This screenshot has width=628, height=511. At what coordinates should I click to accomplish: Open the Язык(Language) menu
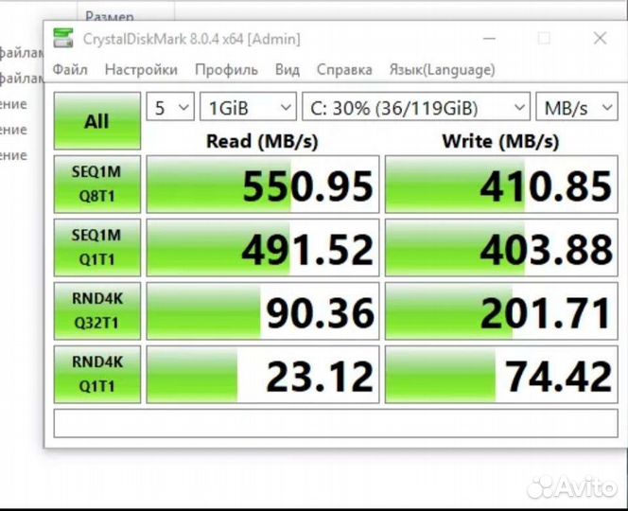443,70
